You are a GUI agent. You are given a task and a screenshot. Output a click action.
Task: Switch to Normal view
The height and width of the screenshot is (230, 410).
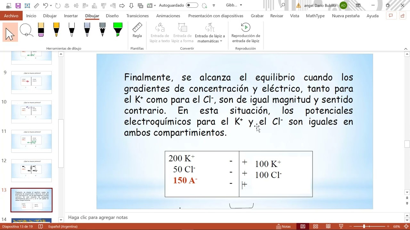pos(303,226)
